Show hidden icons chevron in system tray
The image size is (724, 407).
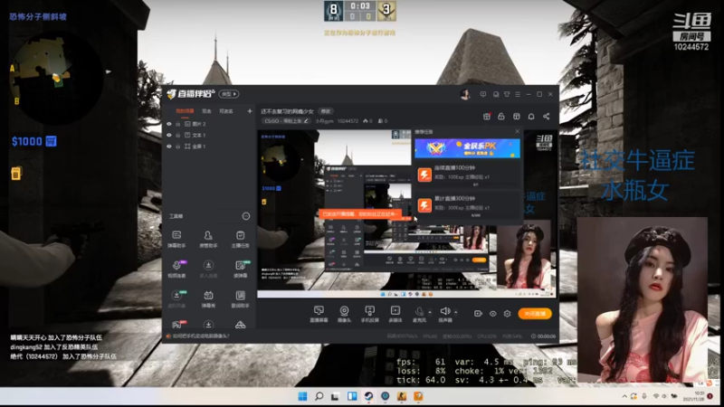point(624,396)
